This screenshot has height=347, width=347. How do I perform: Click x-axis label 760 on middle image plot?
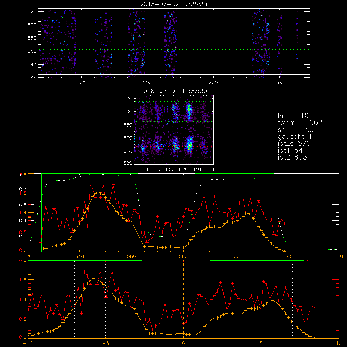click(144, 170)
